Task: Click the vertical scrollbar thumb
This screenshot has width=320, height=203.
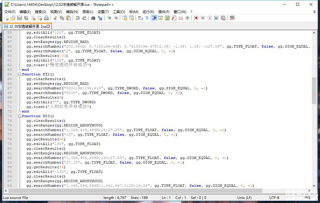Action: click(314, 90)
